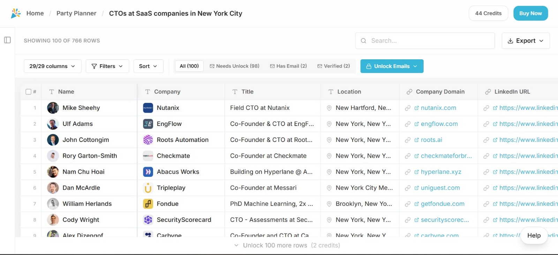Switch to Needs Unlock (98) tab
Screen dimensions: 558x255
pos(234,66)
